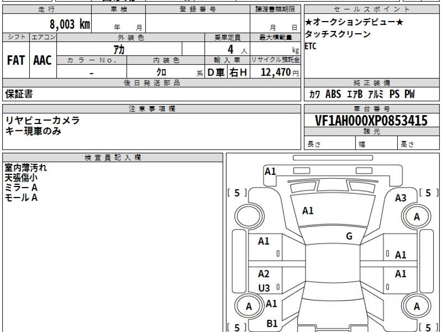The image size is (442, 332).
Task: Click the 幅 dimension label
Action: coord(362,144)
